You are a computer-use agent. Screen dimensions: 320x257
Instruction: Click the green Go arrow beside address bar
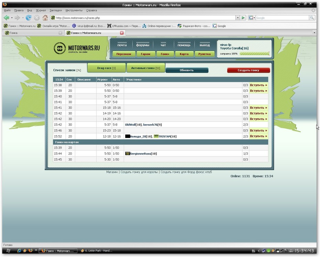tap(243, 18)
